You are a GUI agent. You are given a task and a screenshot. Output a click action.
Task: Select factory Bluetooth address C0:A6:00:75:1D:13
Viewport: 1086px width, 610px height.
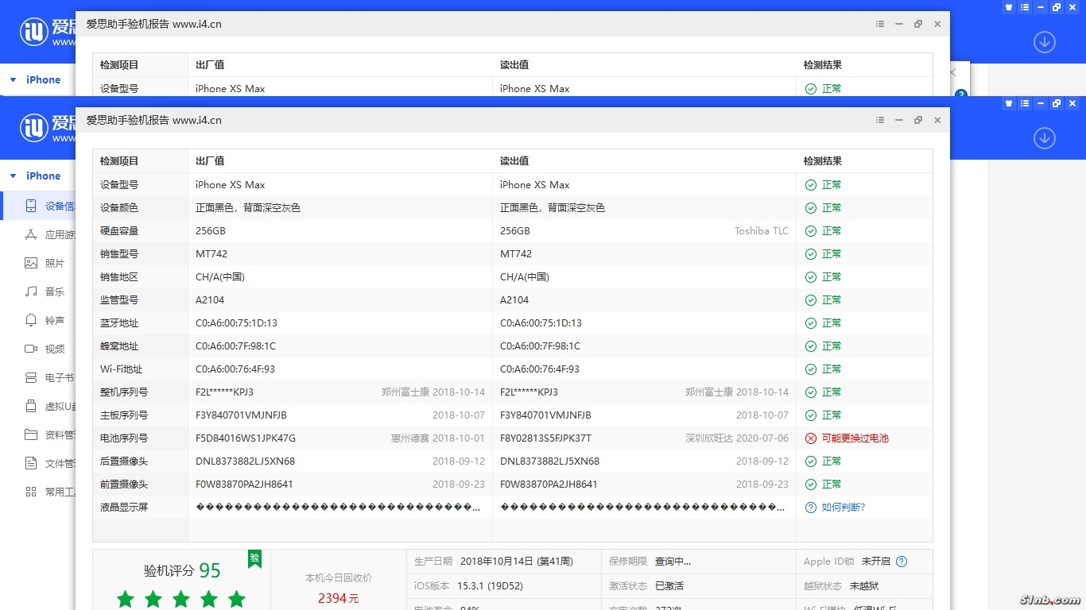point(237,323)
